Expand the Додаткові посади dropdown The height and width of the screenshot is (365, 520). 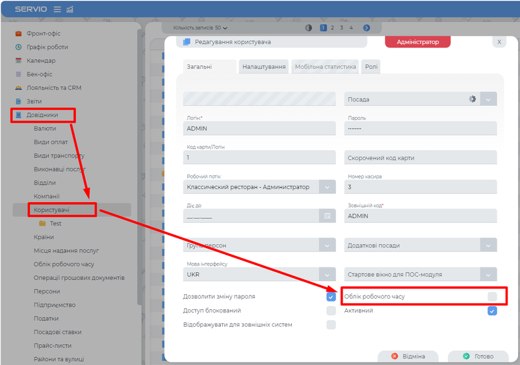pyautogui.click(x=489, y=245)
